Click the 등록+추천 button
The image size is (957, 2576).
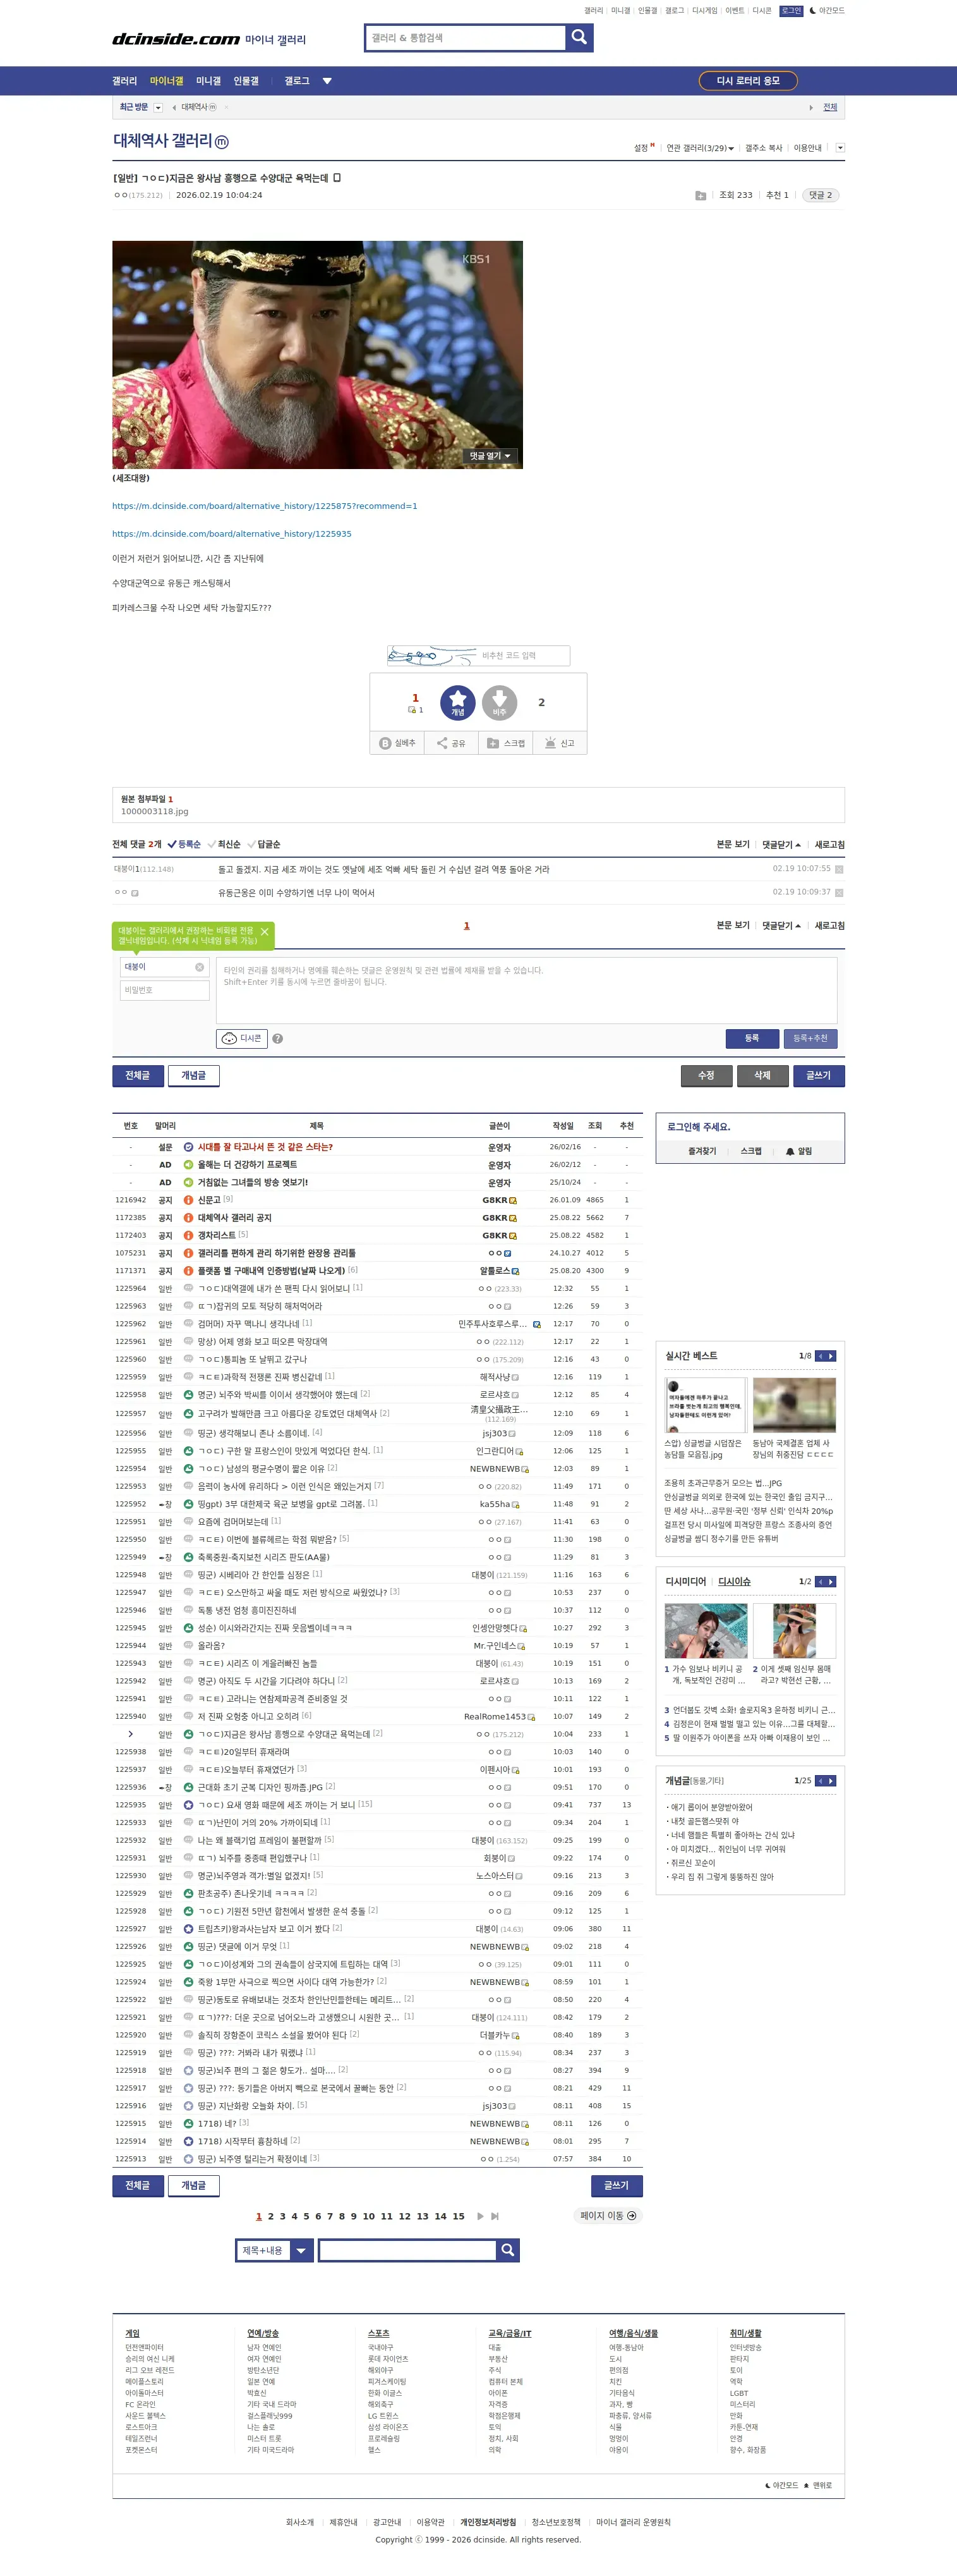pyautogui.click(x=810, y=1038)
